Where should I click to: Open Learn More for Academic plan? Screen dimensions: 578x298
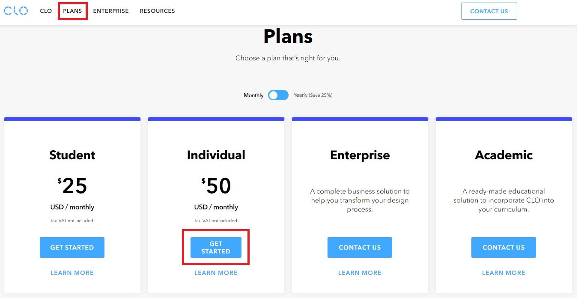[504, 273]
